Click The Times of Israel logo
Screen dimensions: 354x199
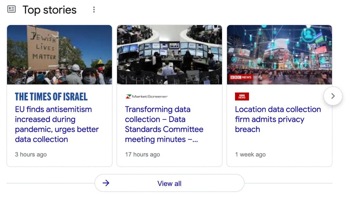pyautogui.click(x=51, y=96)
